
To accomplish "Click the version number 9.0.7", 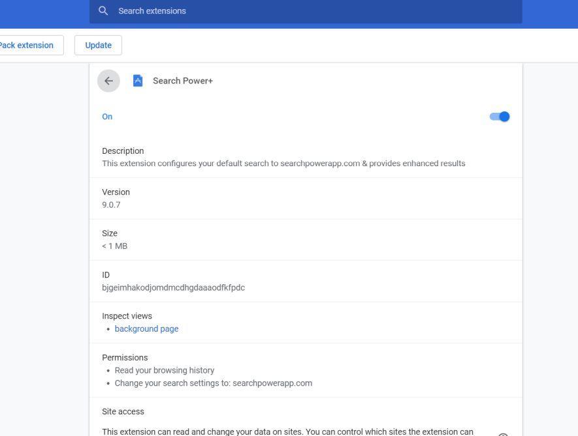I will [112, 204].
